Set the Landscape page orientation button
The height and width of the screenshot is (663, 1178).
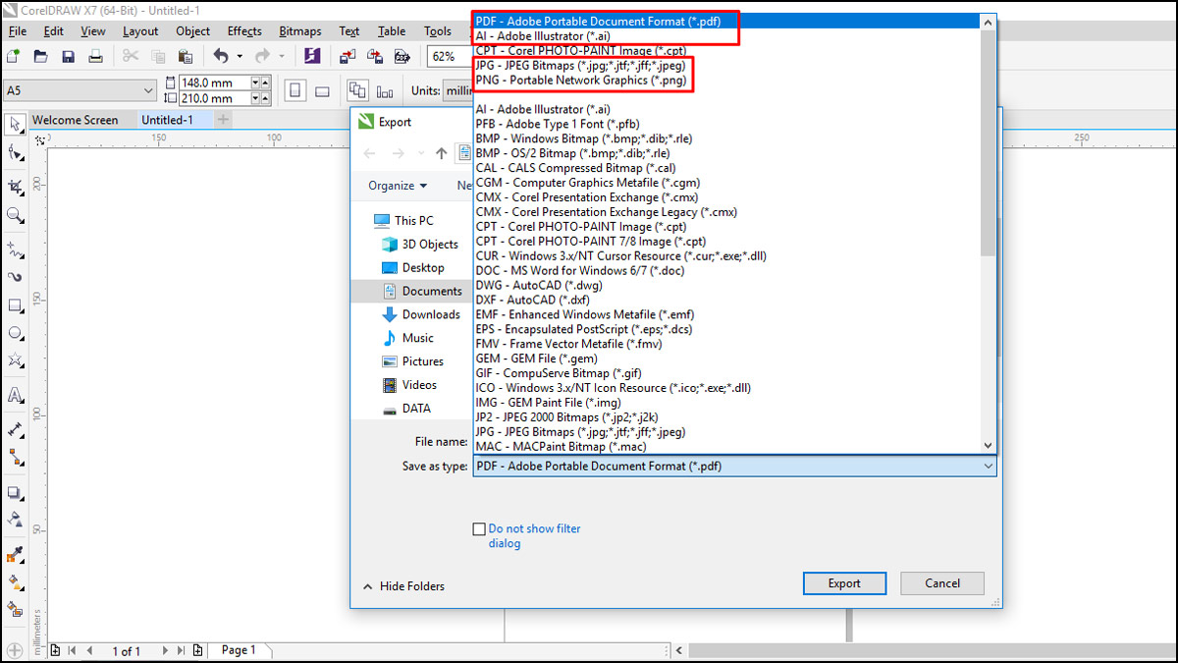(x=322, y=91)
